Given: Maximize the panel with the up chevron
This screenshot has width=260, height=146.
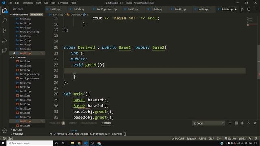Looking at the screenshot, I should [x=249, y=123].
